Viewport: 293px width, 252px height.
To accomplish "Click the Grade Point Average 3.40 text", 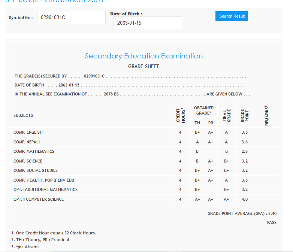I will tap(242, 213).
